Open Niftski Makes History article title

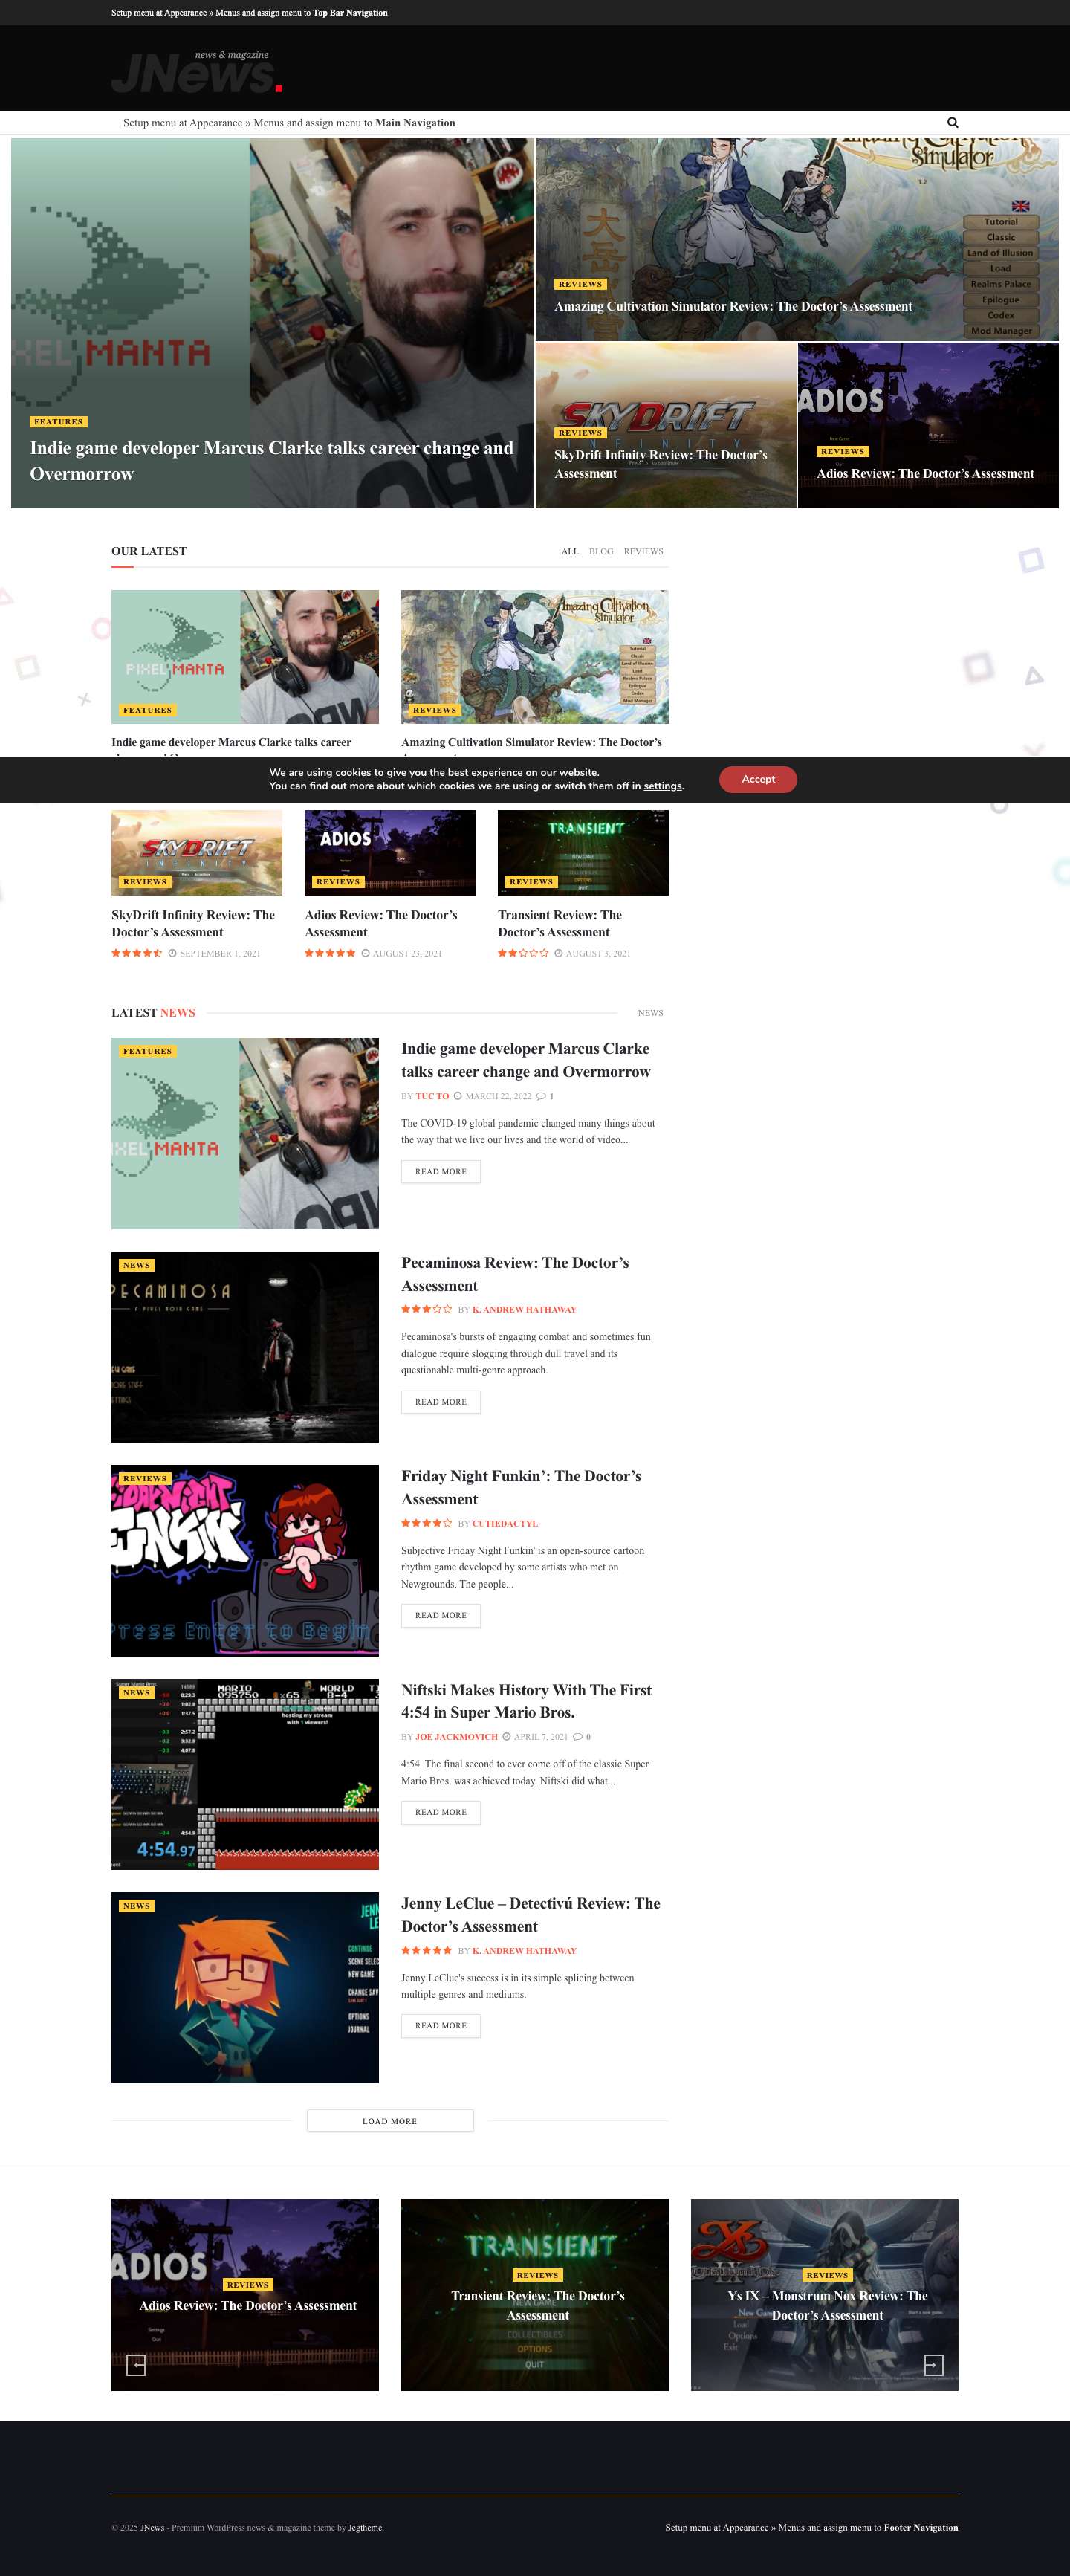click(526, 1701)
